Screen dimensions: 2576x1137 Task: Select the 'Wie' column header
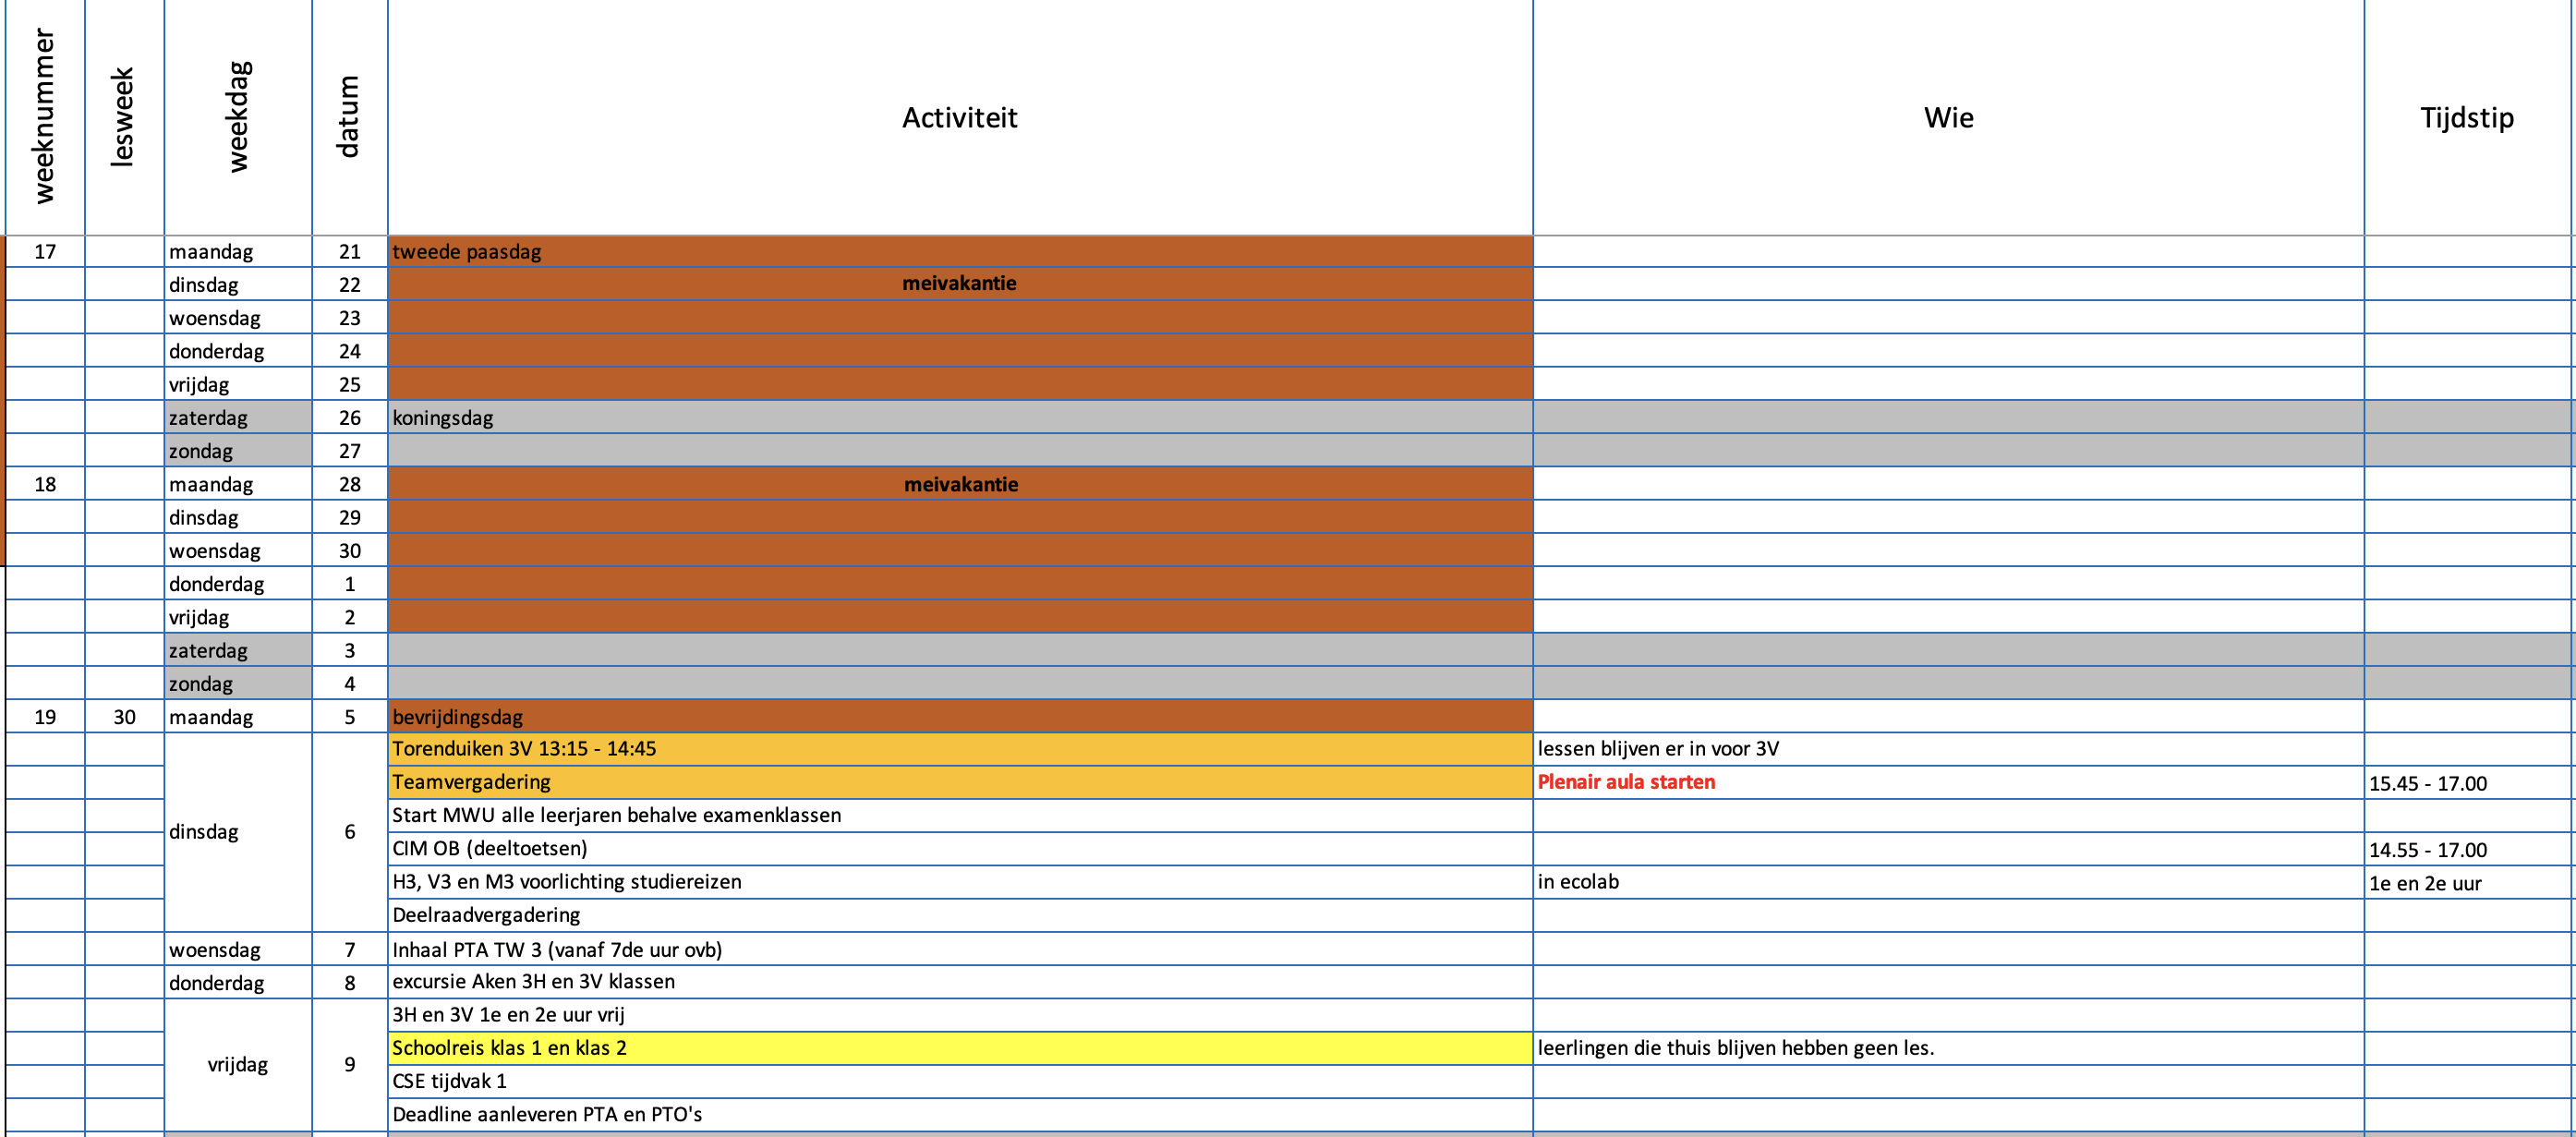click(1948, 118)
